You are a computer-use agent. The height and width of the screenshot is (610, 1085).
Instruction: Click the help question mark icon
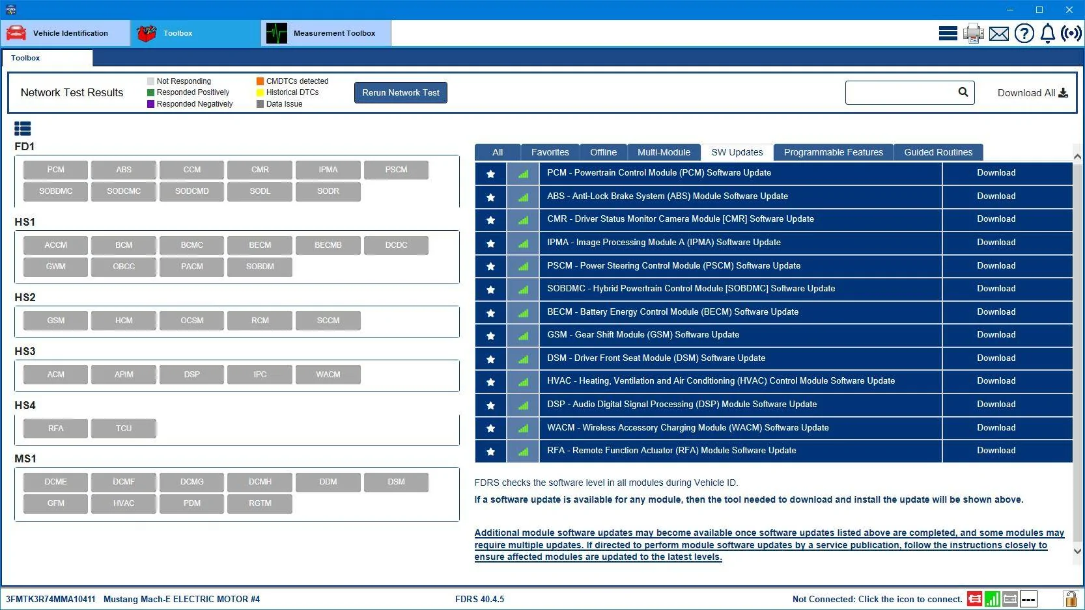pyautogui.click(x=1024, y=33)
